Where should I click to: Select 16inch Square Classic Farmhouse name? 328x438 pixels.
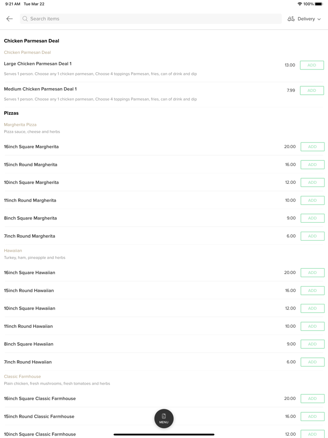pyautogui.click(x=40, y=399)
